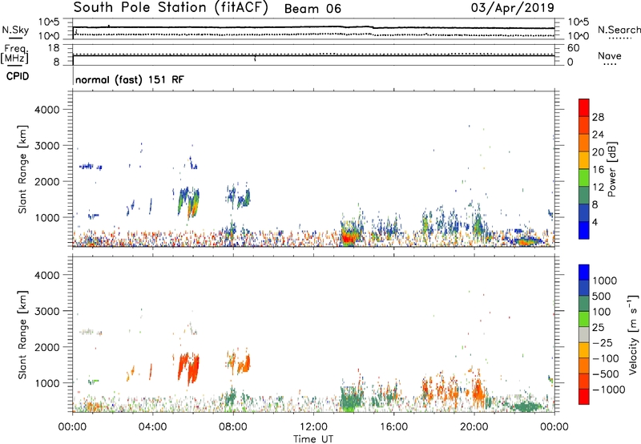Click the strong red echo near 13:45 in power panel
641x444 pixels.
349,238
